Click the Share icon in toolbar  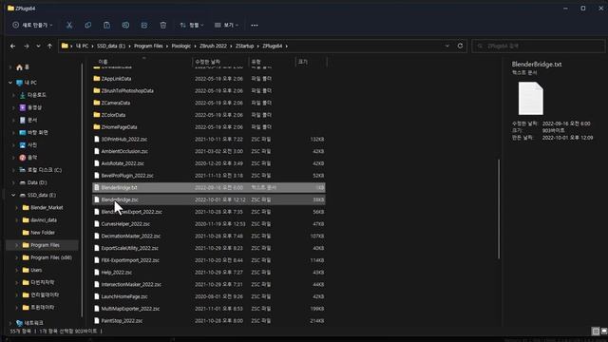point(144,26)
